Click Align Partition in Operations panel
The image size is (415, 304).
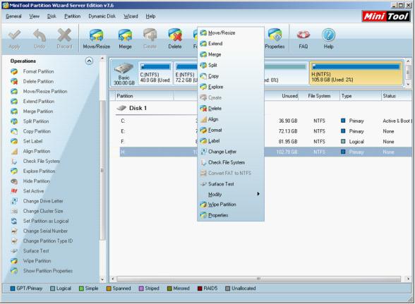pyautogui.click(x=37, y=152)
